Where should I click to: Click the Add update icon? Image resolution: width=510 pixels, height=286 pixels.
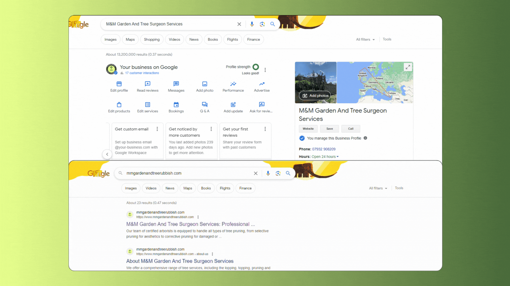click(233, 105)
